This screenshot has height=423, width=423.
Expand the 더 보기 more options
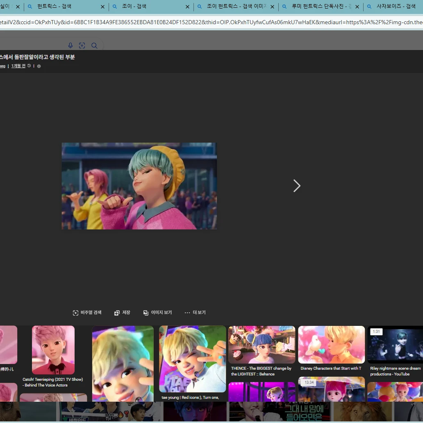[195, 312]
